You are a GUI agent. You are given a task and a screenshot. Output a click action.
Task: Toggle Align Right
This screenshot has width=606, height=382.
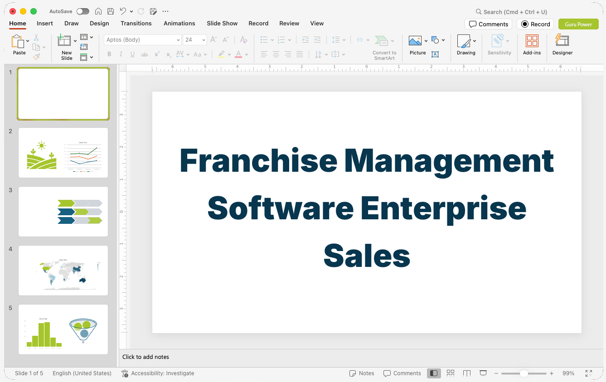point(288,54)
